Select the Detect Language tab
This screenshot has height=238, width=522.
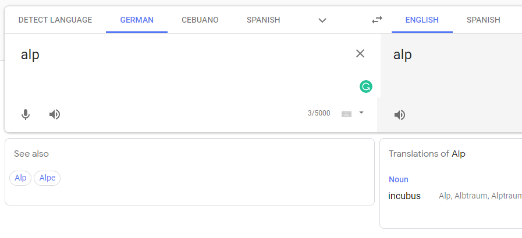pyautogui.click(x=55, y=20)
